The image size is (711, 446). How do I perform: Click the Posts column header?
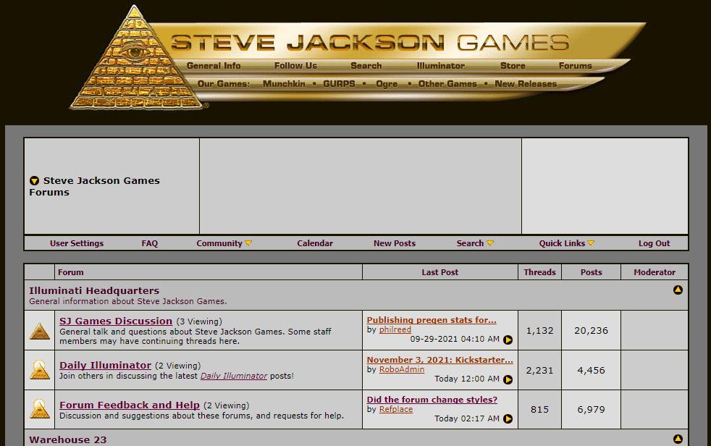click(592, 272)
